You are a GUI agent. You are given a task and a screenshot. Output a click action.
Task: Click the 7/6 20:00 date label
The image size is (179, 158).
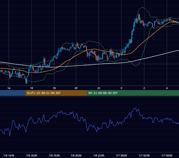click(x=76, y=155)
